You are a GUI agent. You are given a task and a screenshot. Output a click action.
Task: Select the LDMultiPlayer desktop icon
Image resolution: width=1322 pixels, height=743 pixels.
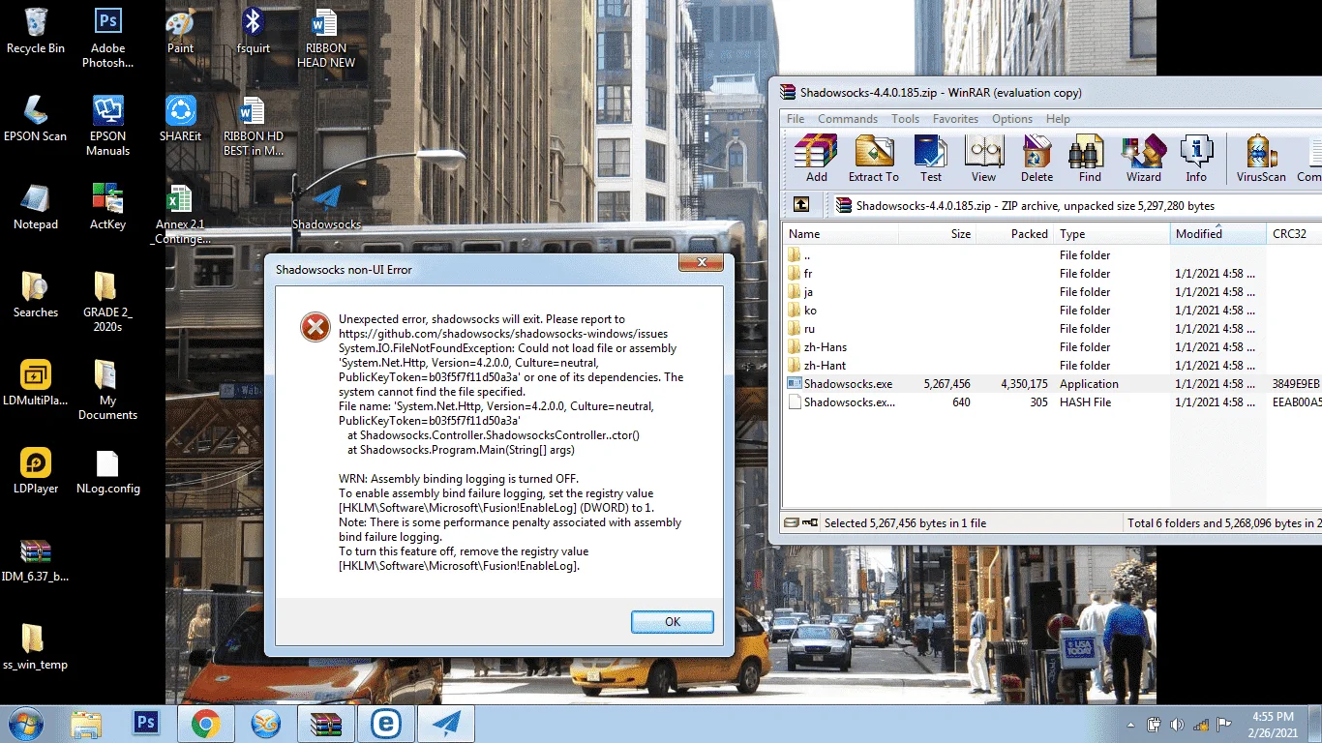tap(36, 383)
